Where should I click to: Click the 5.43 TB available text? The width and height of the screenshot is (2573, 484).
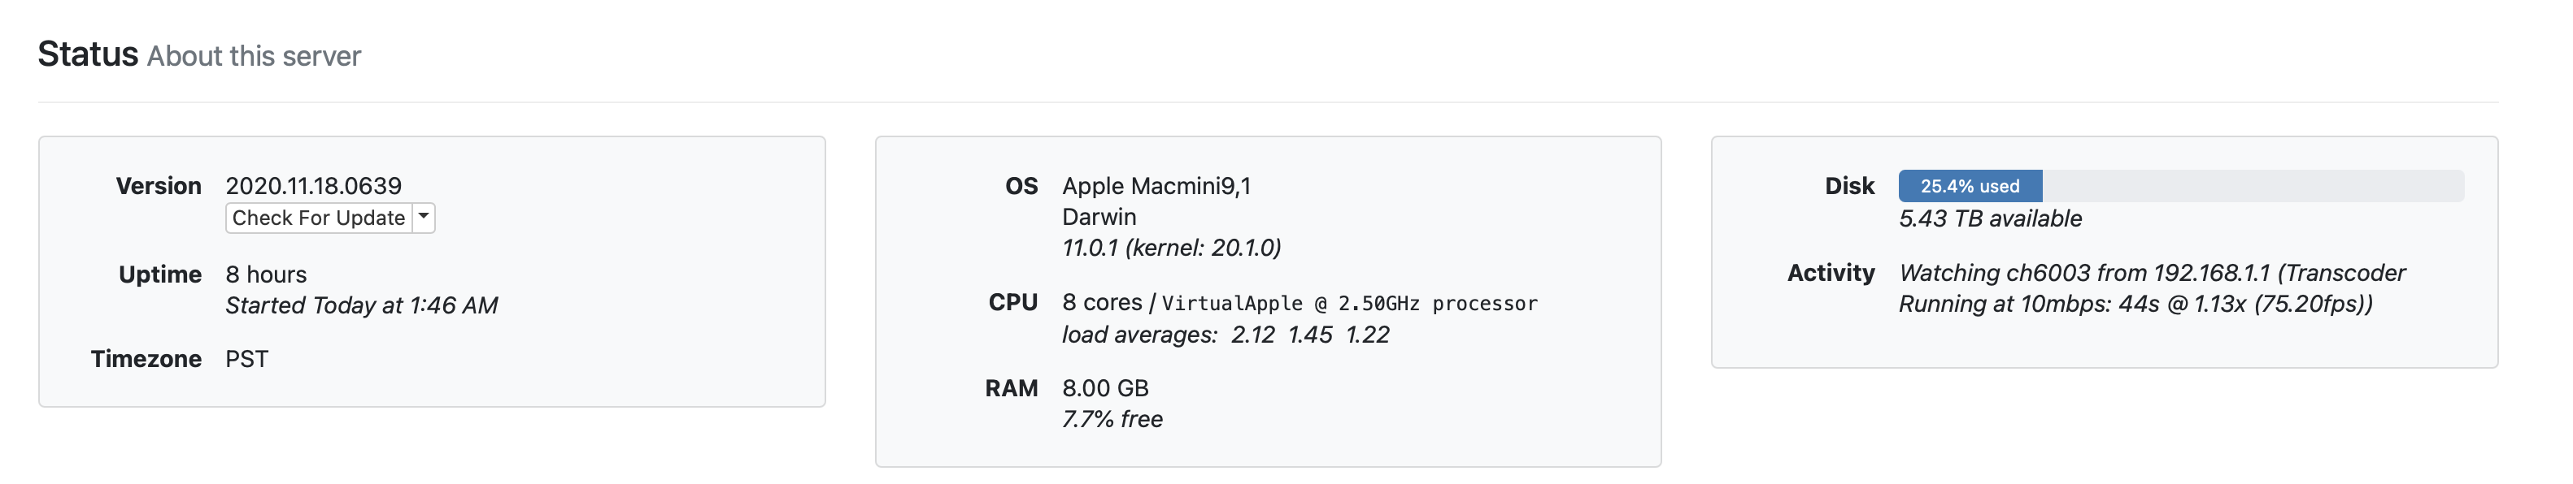[1990, 218]
